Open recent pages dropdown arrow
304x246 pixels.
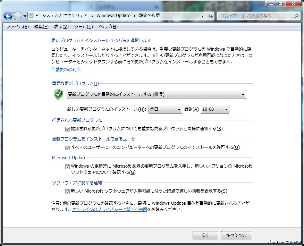[x=25, y=16]
